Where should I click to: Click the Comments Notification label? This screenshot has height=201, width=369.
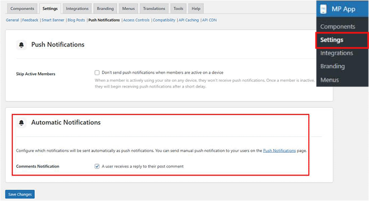37,166
